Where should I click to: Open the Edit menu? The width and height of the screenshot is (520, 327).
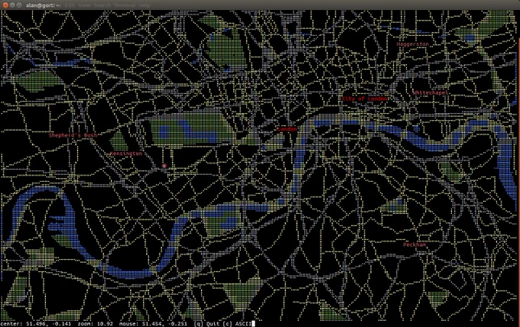tap(70, 5)
